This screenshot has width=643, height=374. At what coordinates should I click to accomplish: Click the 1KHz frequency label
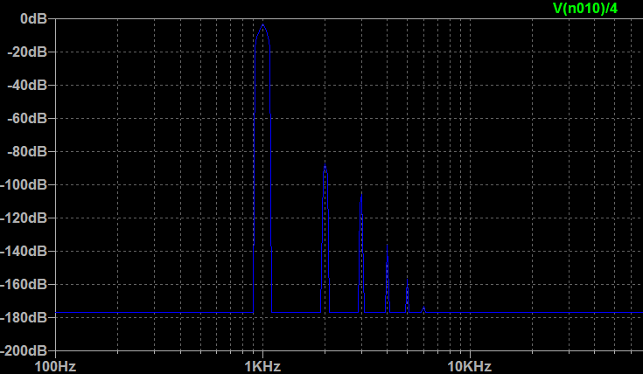coord(262,366)
